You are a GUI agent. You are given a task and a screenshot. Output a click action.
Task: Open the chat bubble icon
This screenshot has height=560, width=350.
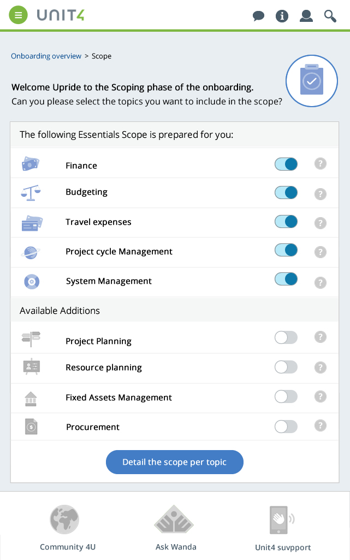pyautogui.click(x=258, y=16)
